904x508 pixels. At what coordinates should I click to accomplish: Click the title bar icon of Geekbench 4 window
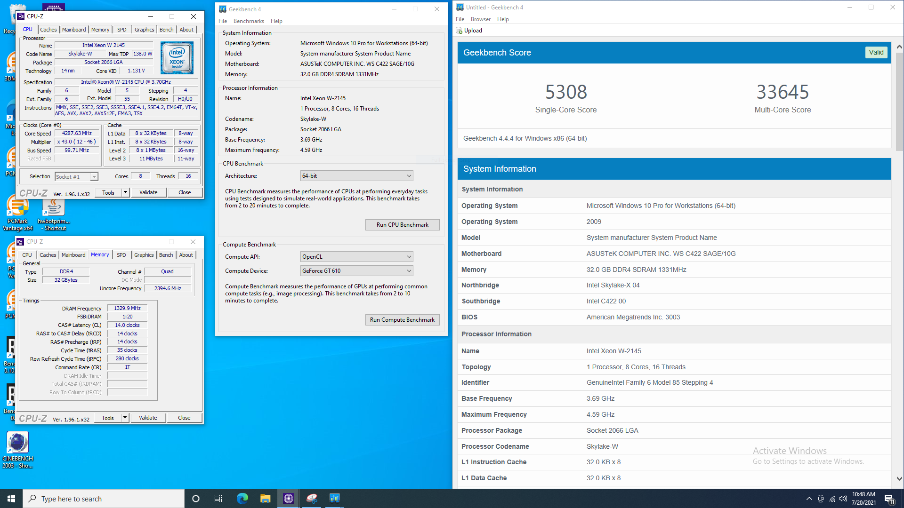[x=223, y=9]
